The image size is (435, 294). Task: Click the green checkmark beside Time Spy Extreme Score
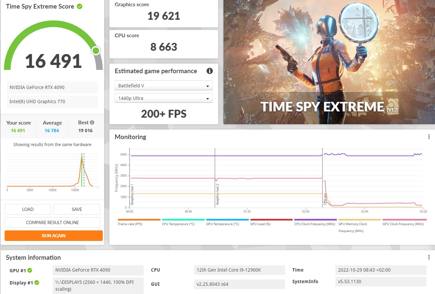click(79, 6)
